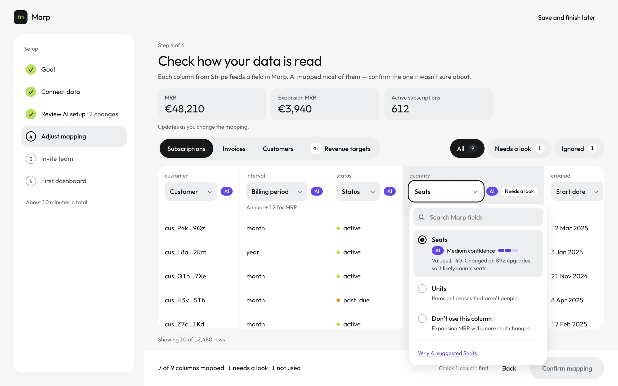Collapse the Seats field dropdown

446,191
